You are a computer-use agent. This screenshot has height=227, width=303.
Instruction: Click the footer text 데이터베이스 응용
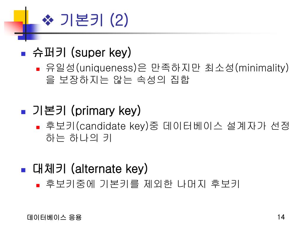(54, 217)
